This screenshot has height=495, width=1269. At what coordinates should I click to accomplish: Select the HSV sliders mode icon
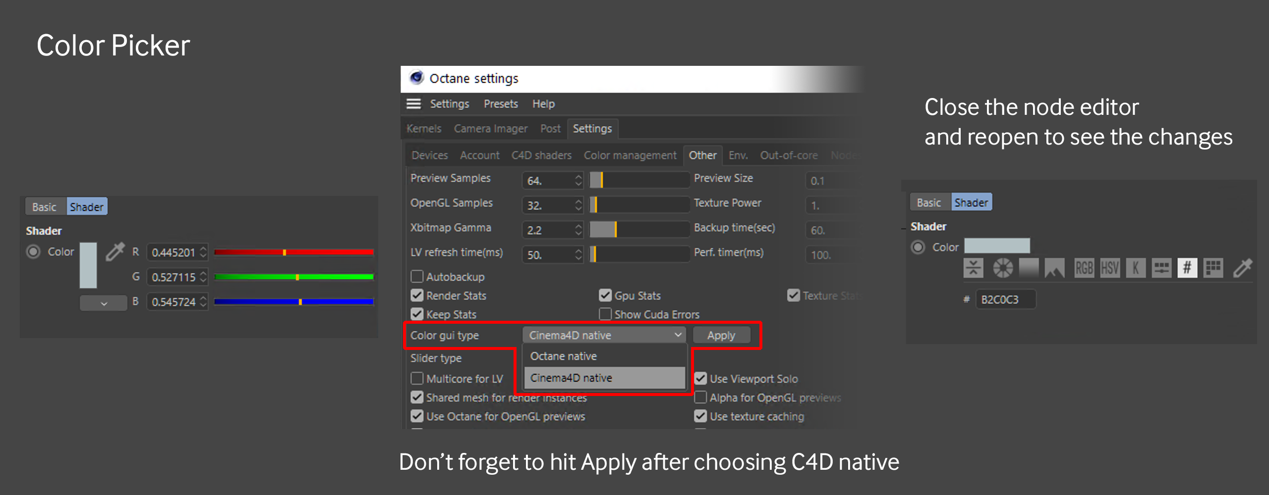pyautogui.click(x=1109, y=268)
